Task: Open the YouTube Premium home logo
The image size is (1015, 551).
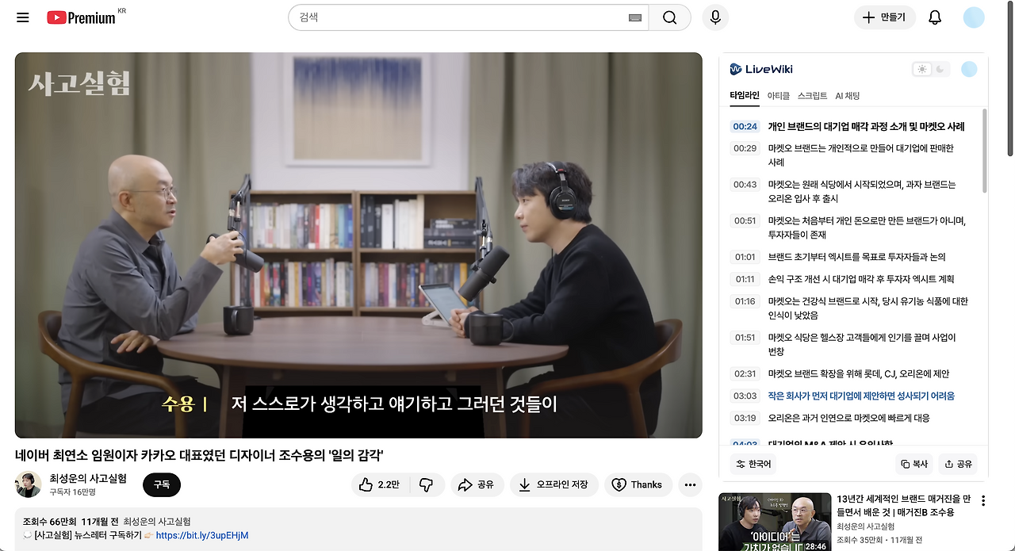Action: 82,17
